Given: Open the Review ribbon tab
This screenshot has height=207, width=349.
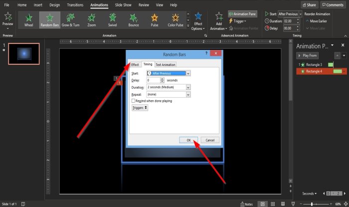Looking at the screenshot, I should tap(144, 5).
